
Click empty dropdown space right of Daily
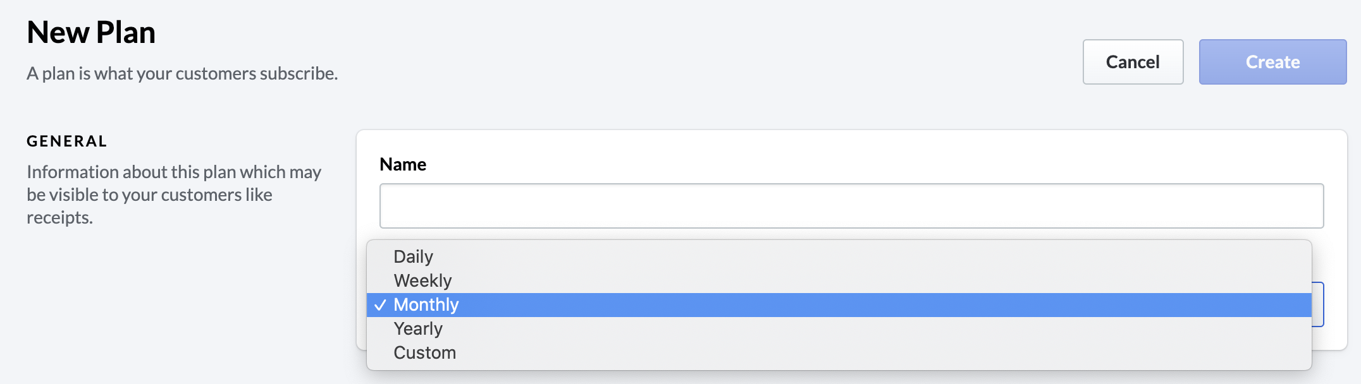(x=885, y=256)
